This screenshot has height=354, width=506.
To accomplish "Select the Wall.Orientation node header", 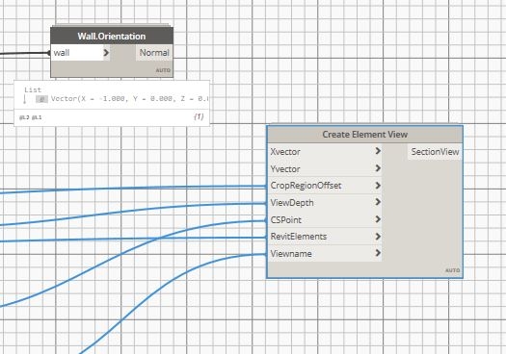I will (112, 37).
